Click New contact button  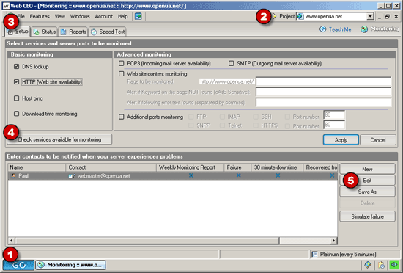[x=367, y=169]
